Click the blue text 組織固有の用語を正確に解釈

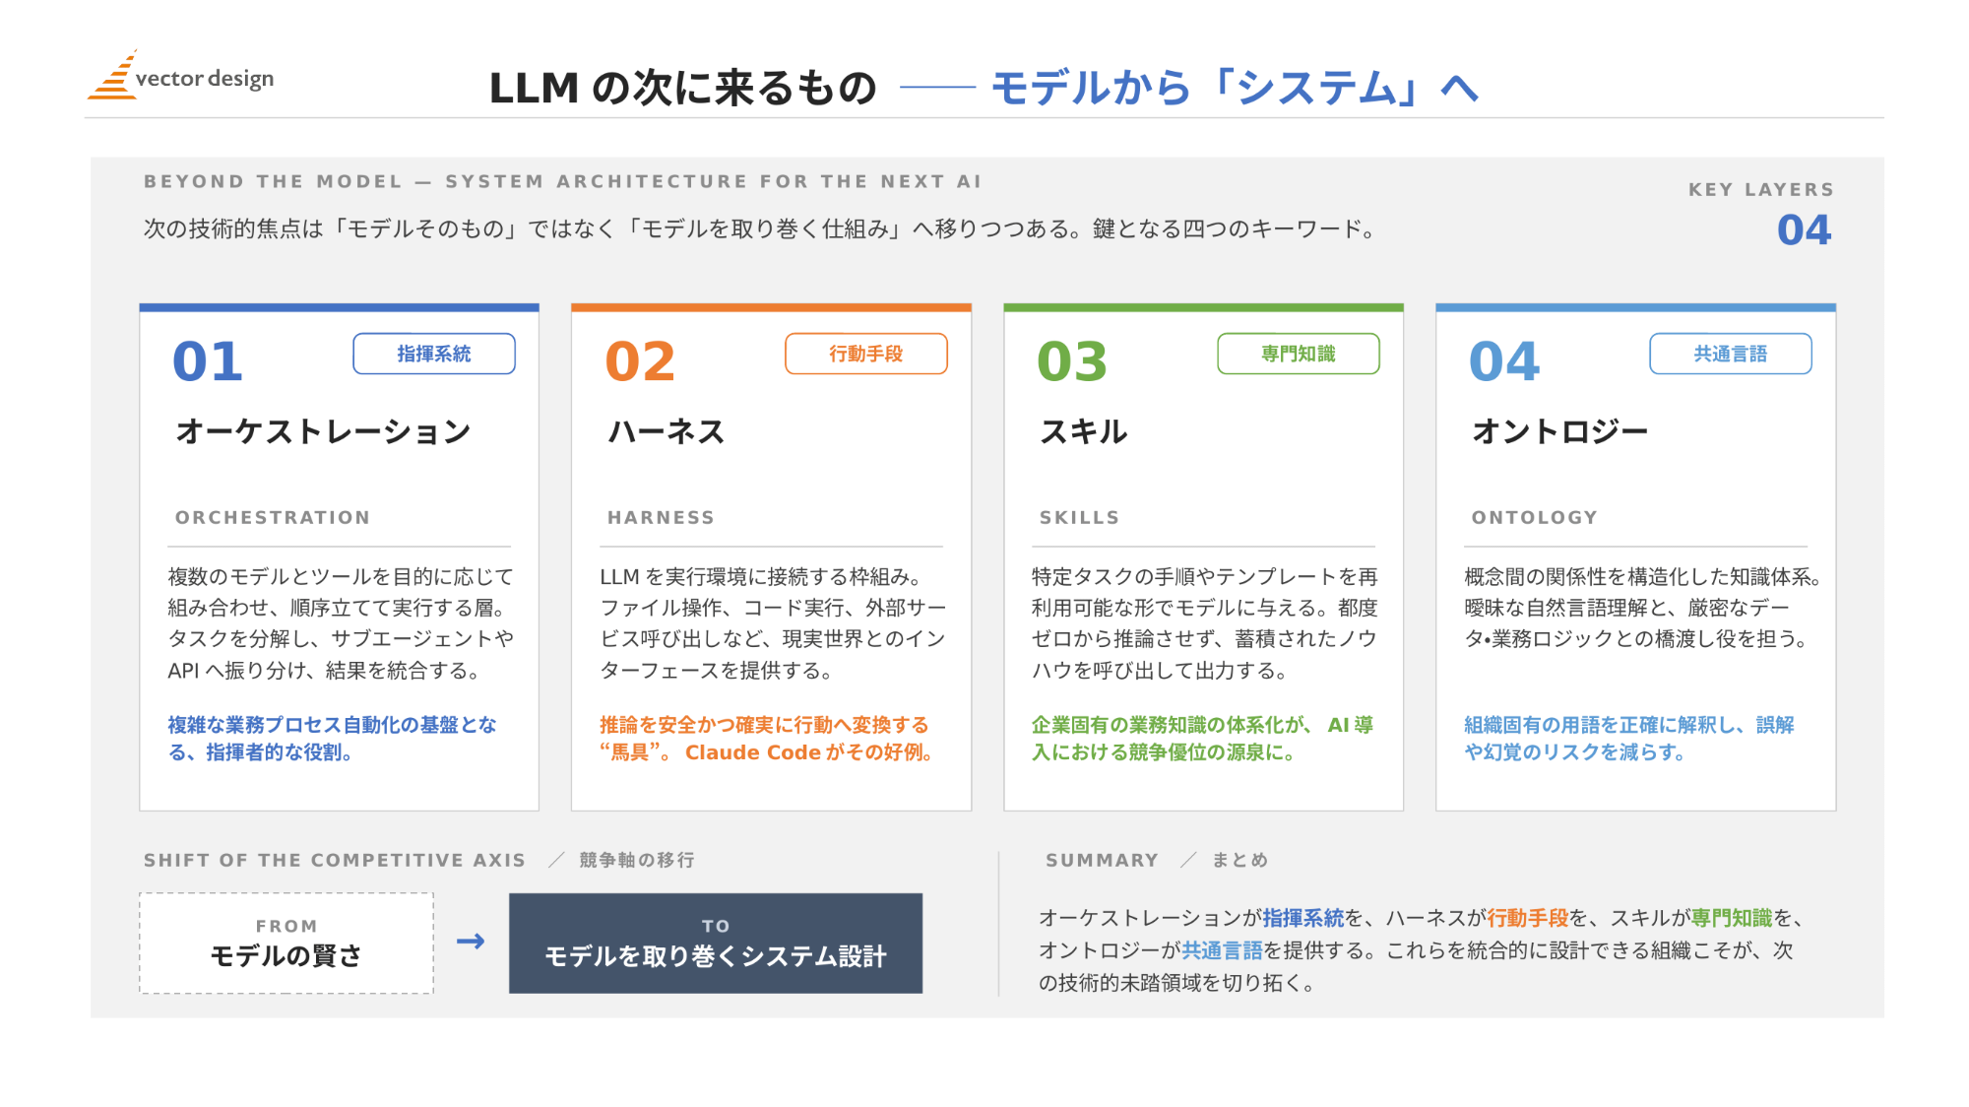click(1628, 739)
